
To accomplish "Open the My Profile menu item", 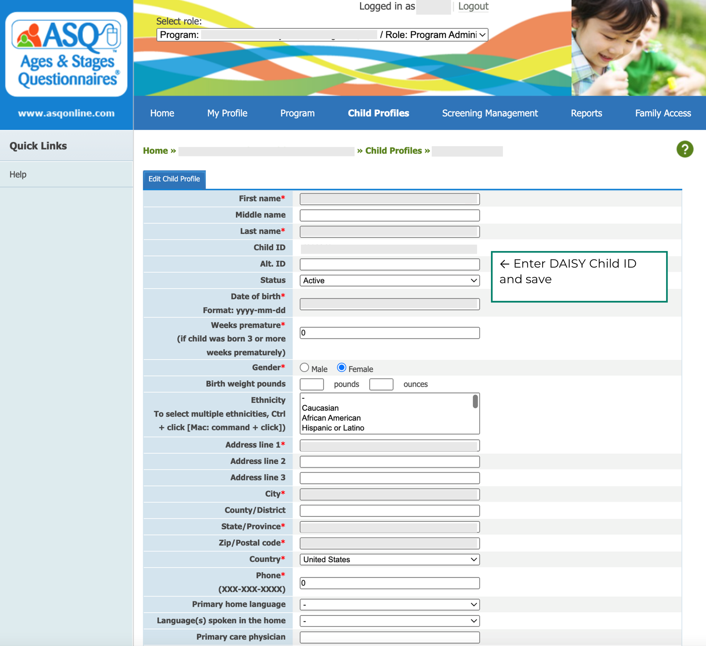I will (x=227, y=113).
